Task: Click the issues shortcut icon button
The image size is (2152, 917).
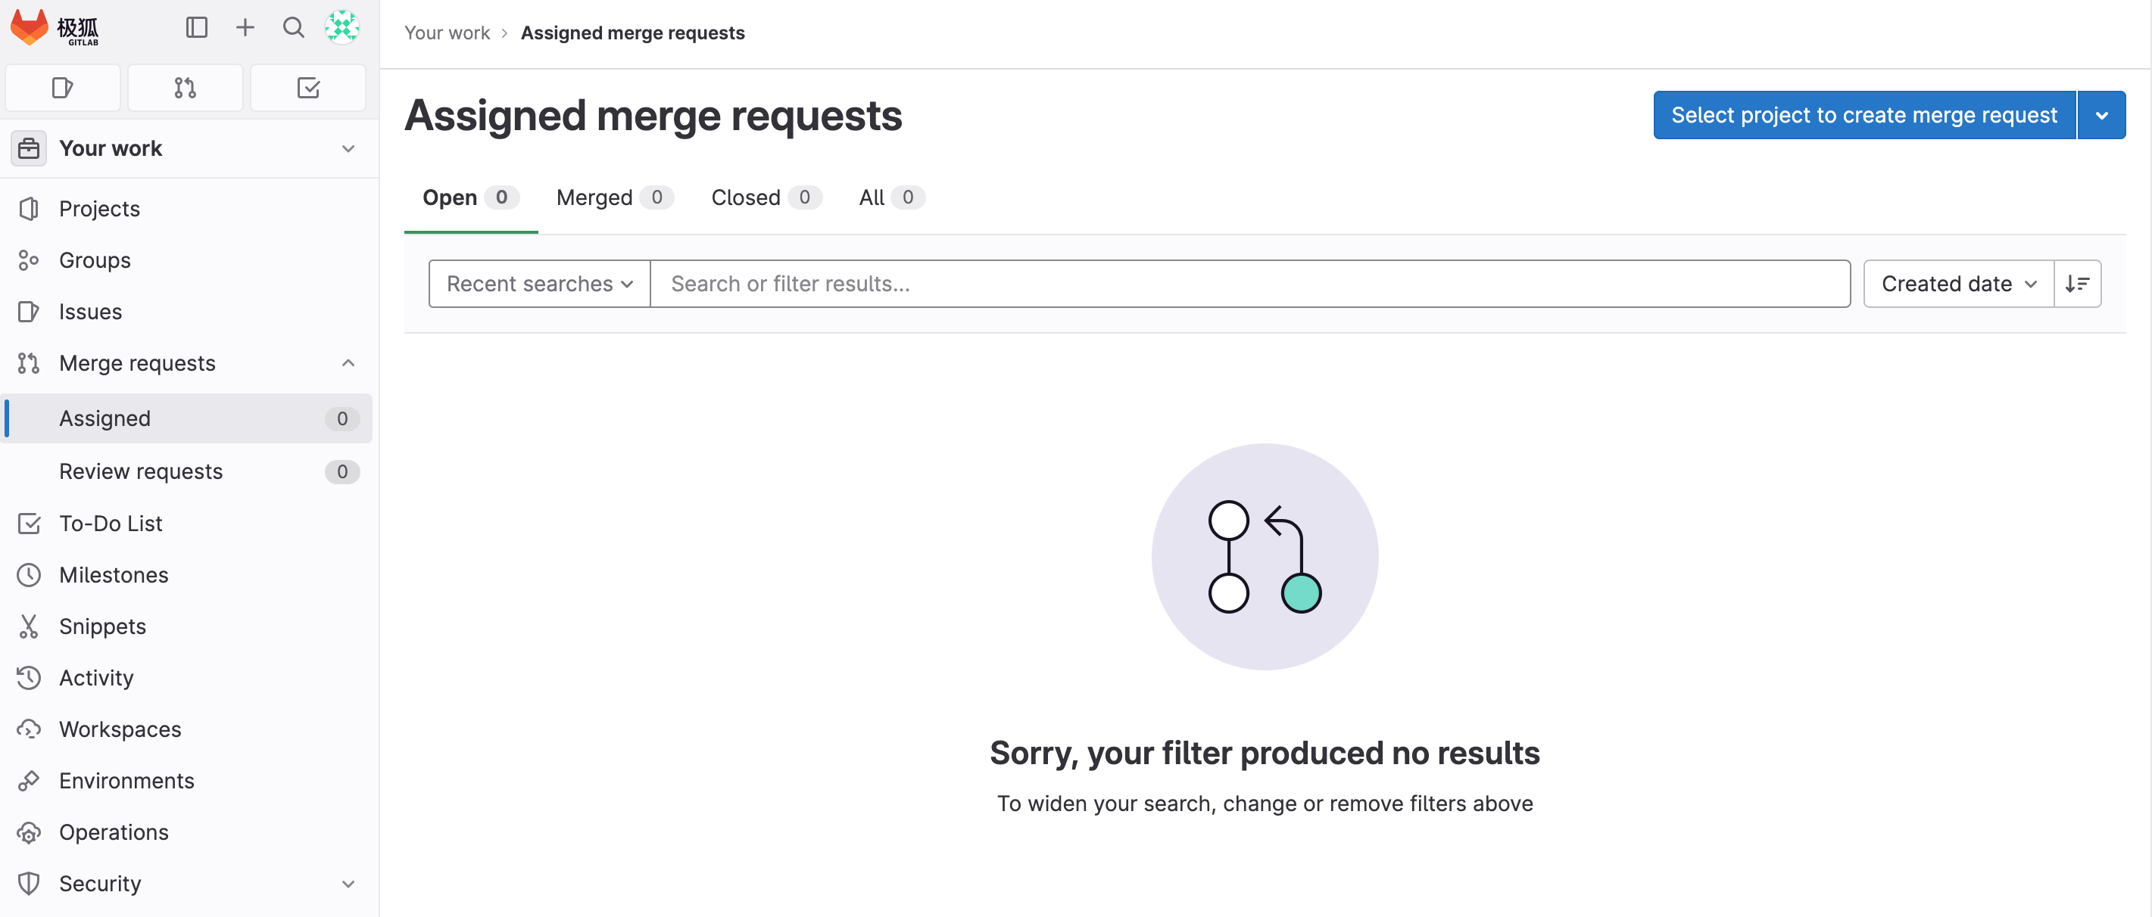Action: point(63,88)
